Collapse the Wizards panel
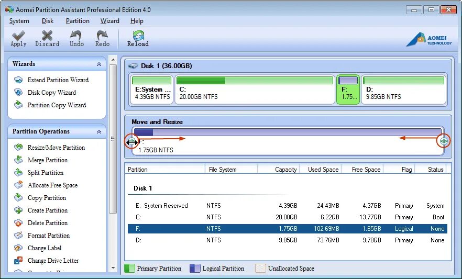Screen dimensions: 462x279 pyautogui.click(x=99, y=64)
